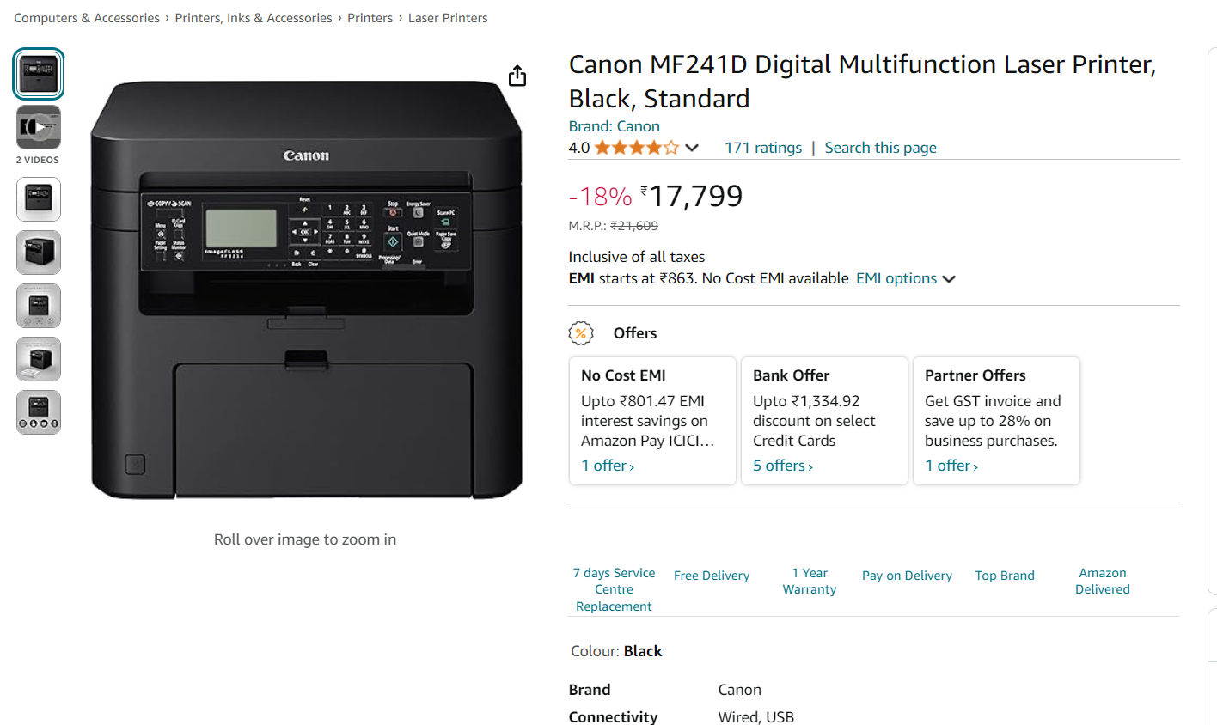
Task: Select the sixth thumbnail with printer and papers
Action: click(x=39, y=359)
